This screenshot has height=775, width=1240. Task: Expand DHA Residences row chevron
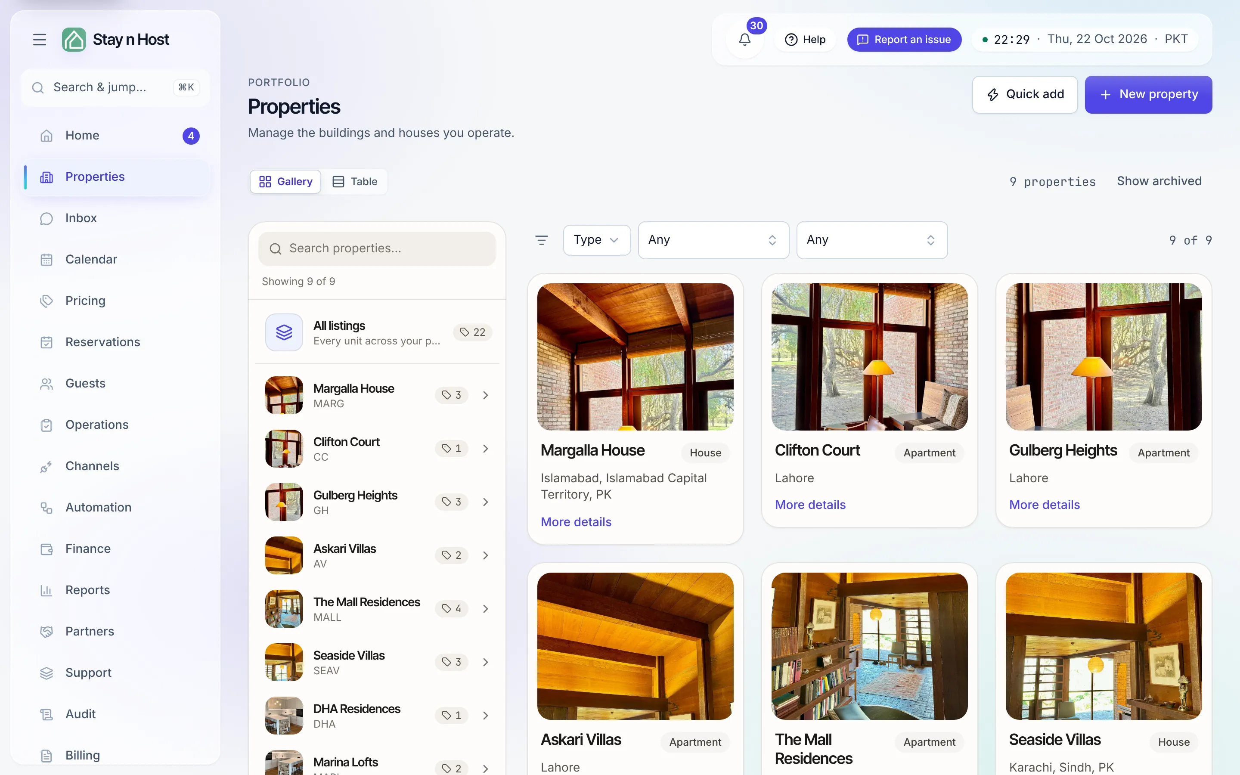point(485,716)
